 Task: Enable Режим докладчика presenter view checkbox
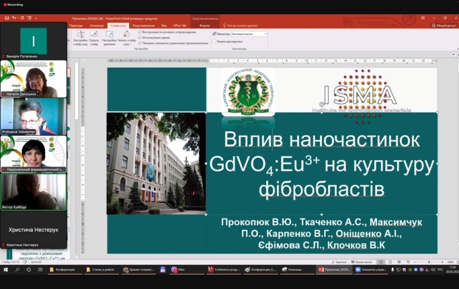point(214,41)
